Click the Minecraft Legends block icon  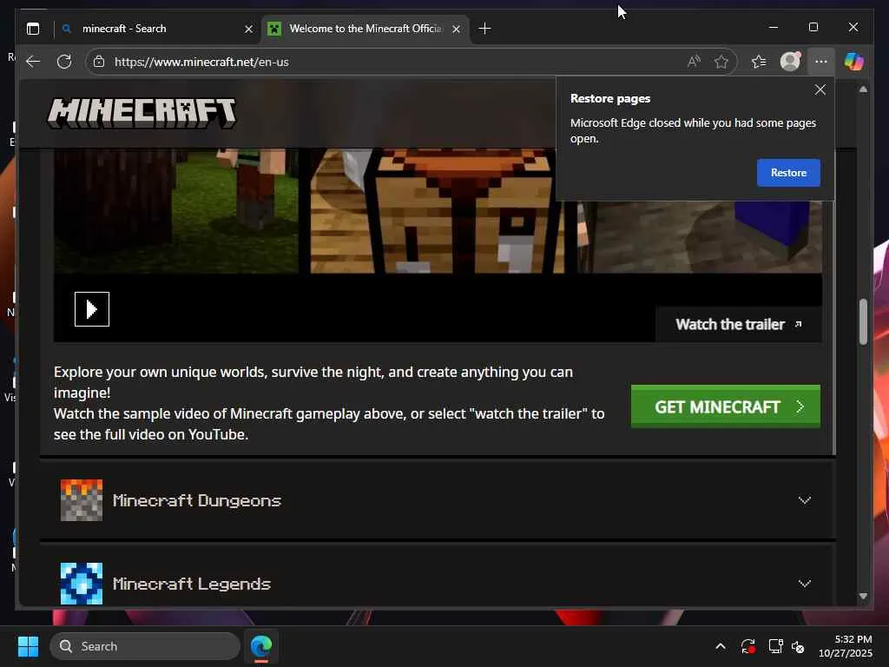(82, 584)
